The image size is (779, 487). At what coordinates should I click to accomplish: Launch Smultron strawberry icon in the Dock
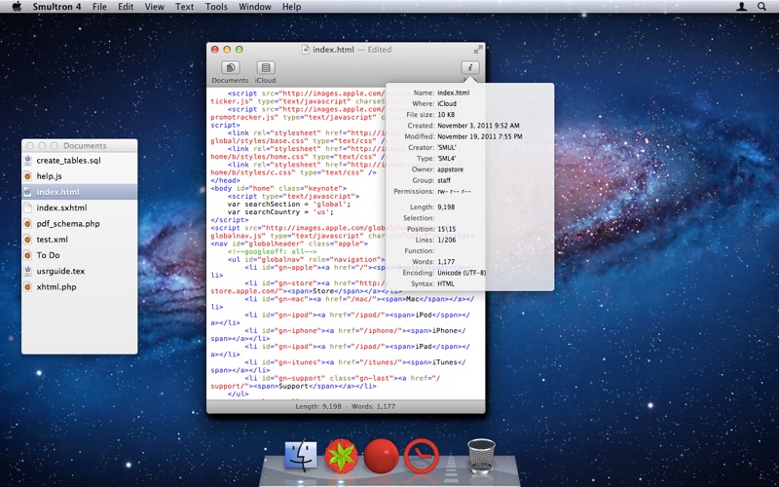(341, 456)
